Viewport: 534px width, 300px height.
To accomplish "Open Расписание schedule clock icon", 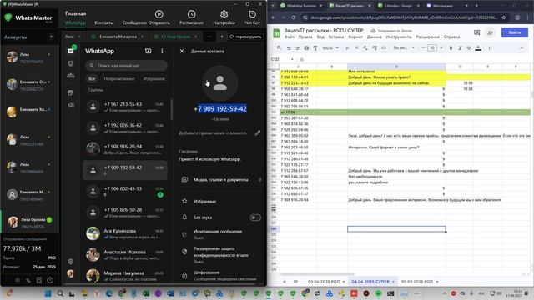I will 191,14.
